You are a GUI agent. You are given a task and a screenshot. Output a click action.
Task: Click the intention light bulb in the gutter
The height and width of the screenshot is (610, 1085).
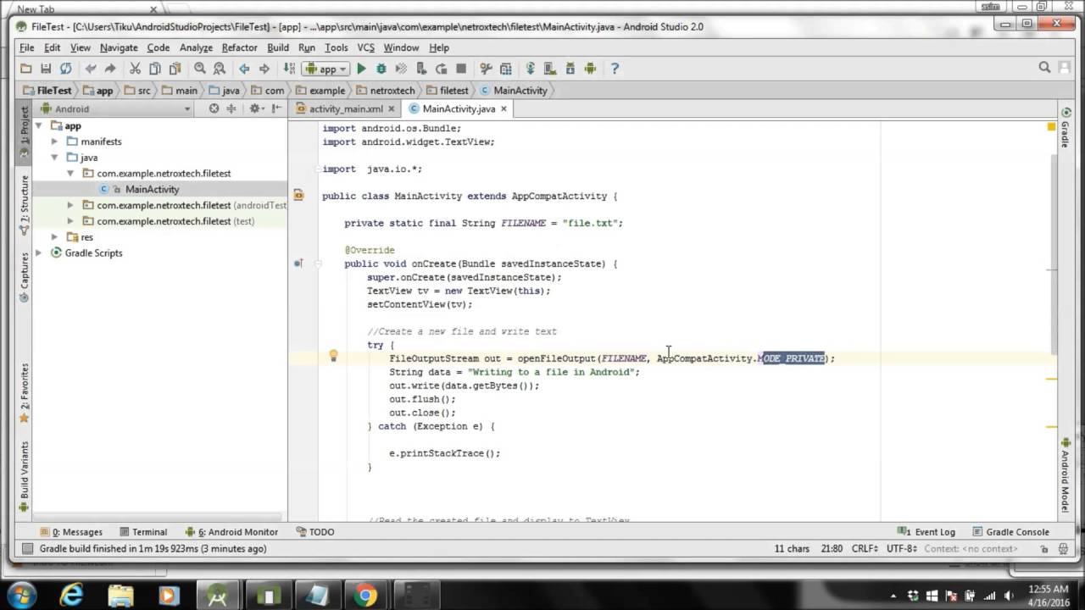tap(333, 357)
